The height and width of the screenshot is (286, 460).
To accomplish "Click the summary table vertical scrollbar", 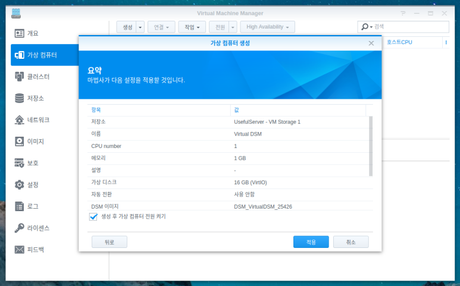I will pos(371,146).
